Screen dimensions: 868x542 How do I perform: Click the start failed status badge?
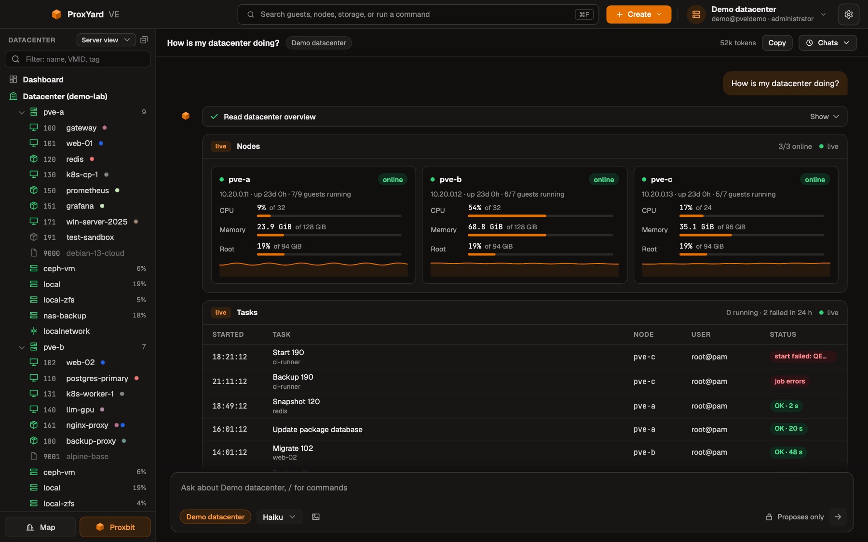pos(803,357)
